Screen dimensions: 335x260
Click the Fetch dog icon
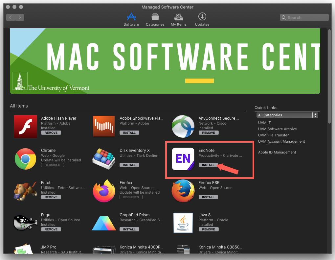pos(25,191)
